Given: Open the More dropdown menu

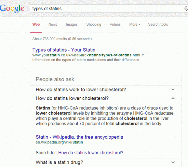Looking at the screenshot, I should (x=135, y=25).
